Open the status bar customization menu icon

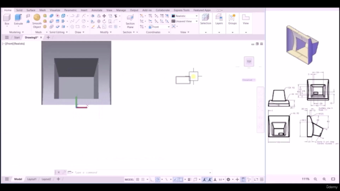point(262,179)
